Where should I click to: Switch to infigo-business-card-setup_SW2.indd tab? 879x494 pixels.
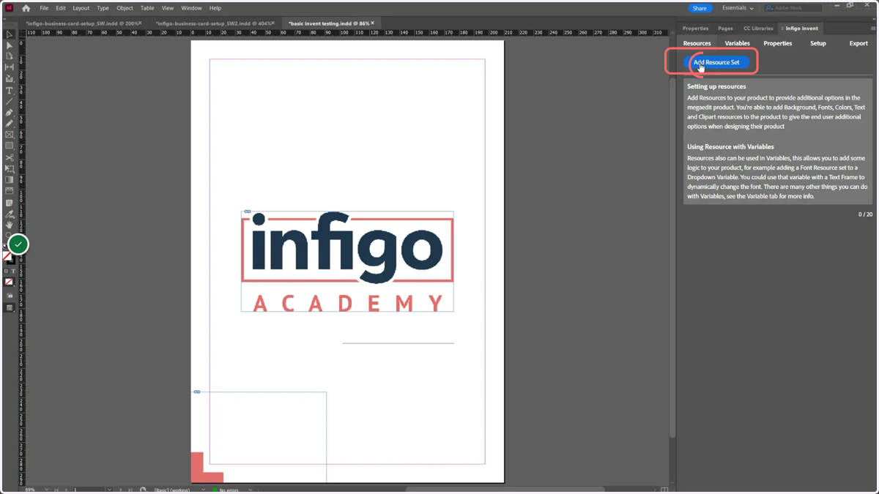click(212, 23)
